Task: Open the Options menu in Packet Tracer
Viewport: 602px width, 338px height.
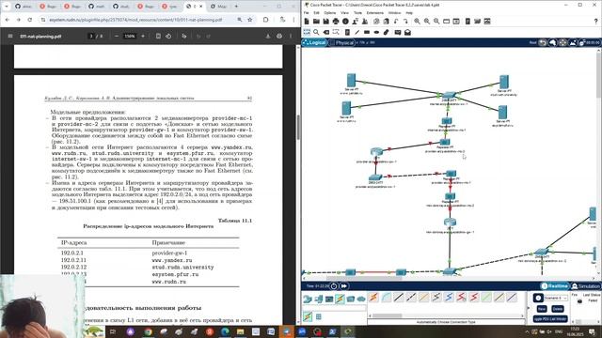Action: coord(330,12)
